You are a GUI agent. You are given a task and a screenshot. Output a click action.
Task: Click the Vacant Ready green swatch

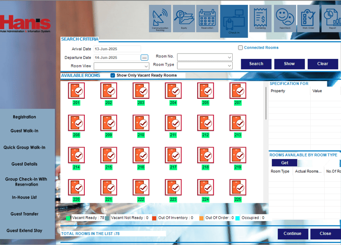coord(68,218)
